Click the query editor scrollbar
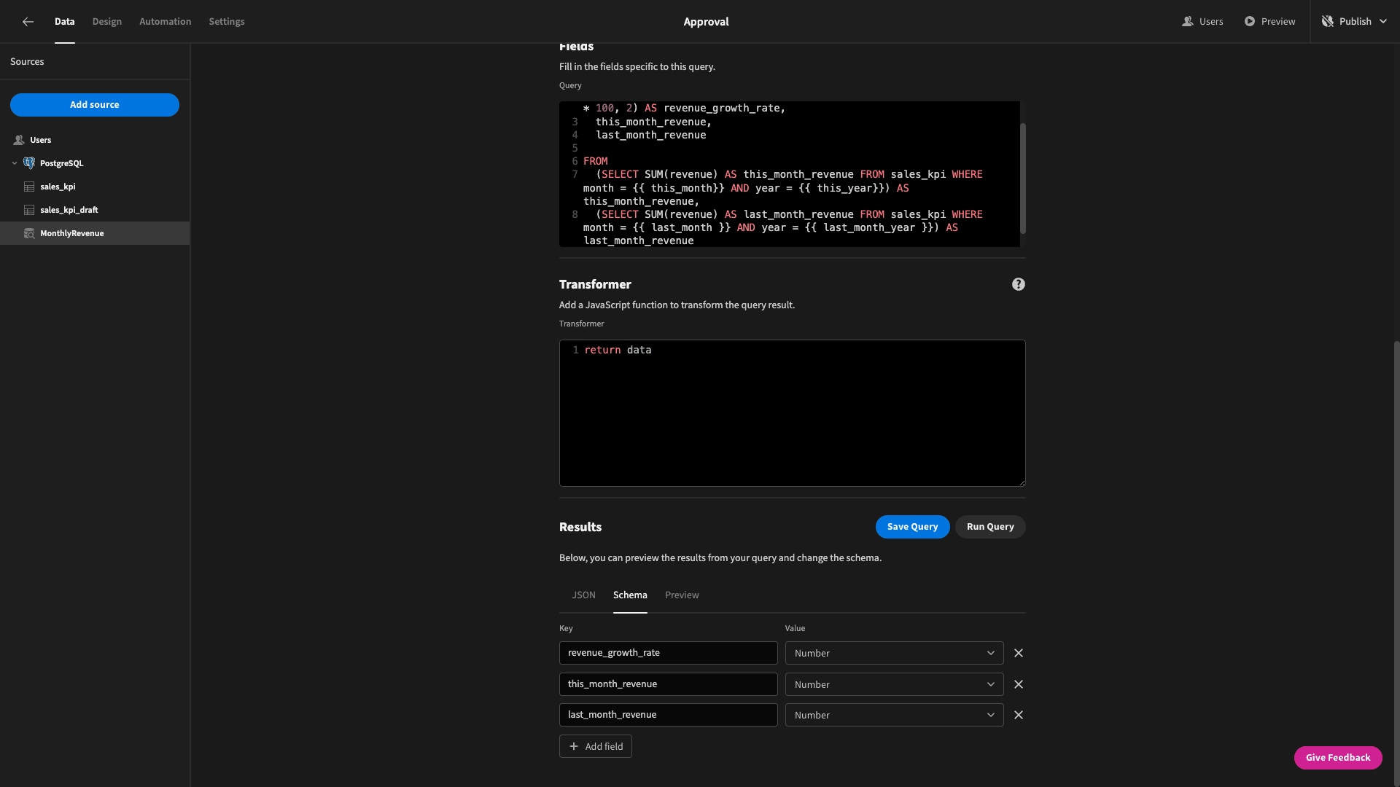1400x787 pixels. point(1022,179)
